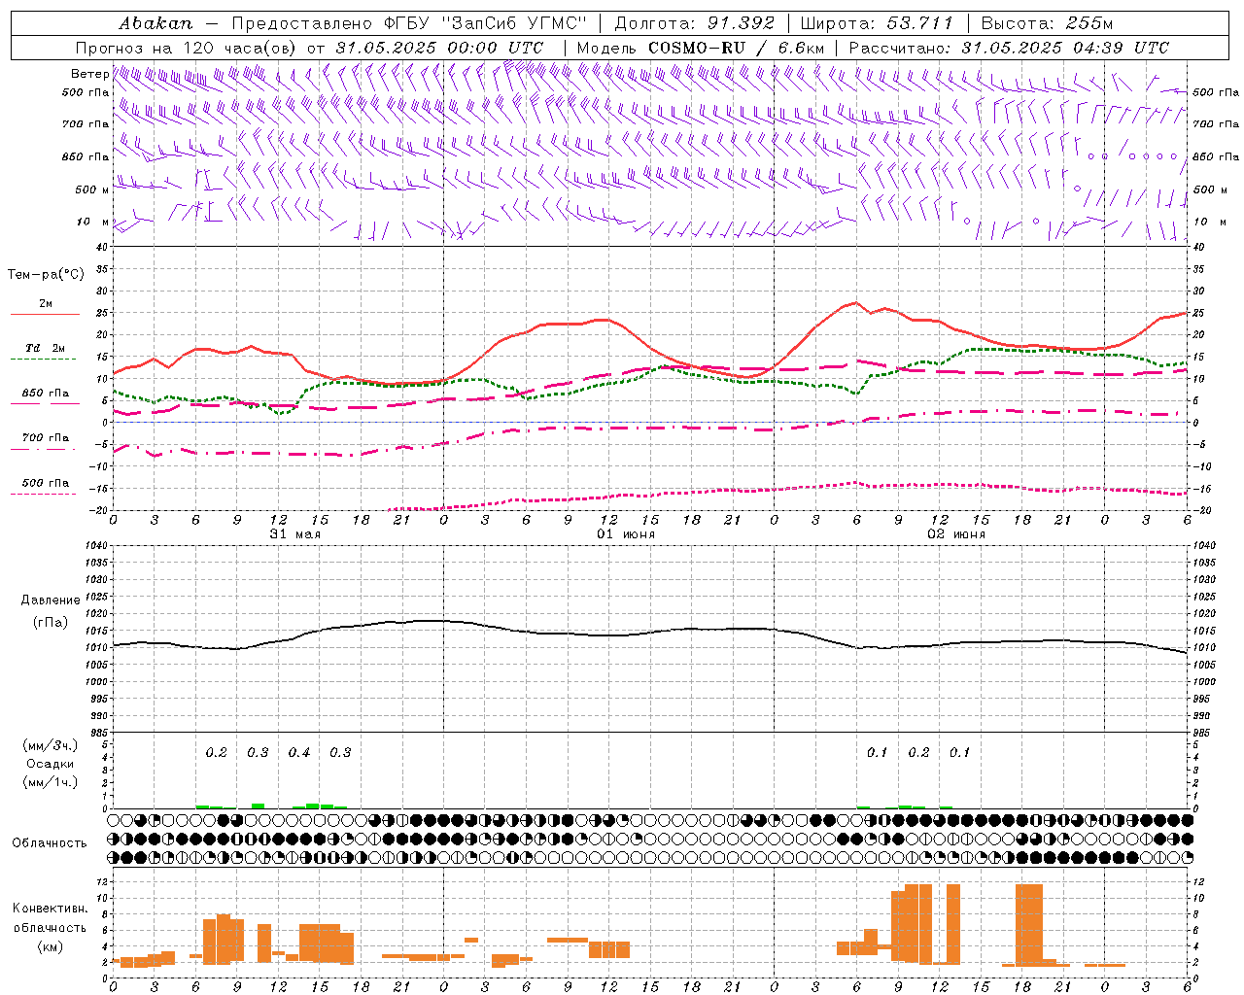Image resolution: width=1244 pixels, height=995 pixels.
Task: Click the forecast start '31.05.2025 00:00 UTC'
Action: tap(439, 48)
